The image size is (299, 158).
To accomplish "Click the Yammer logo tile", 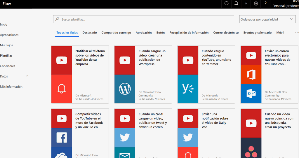I will [188, 89].
